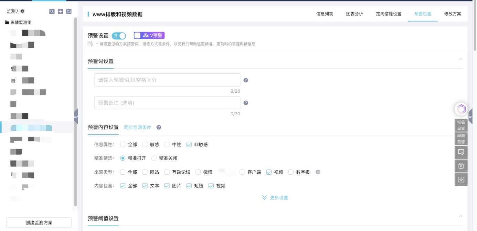Click help icon next to 预警词 input
This screenshot has width=477, height=231.
(246, 80)
